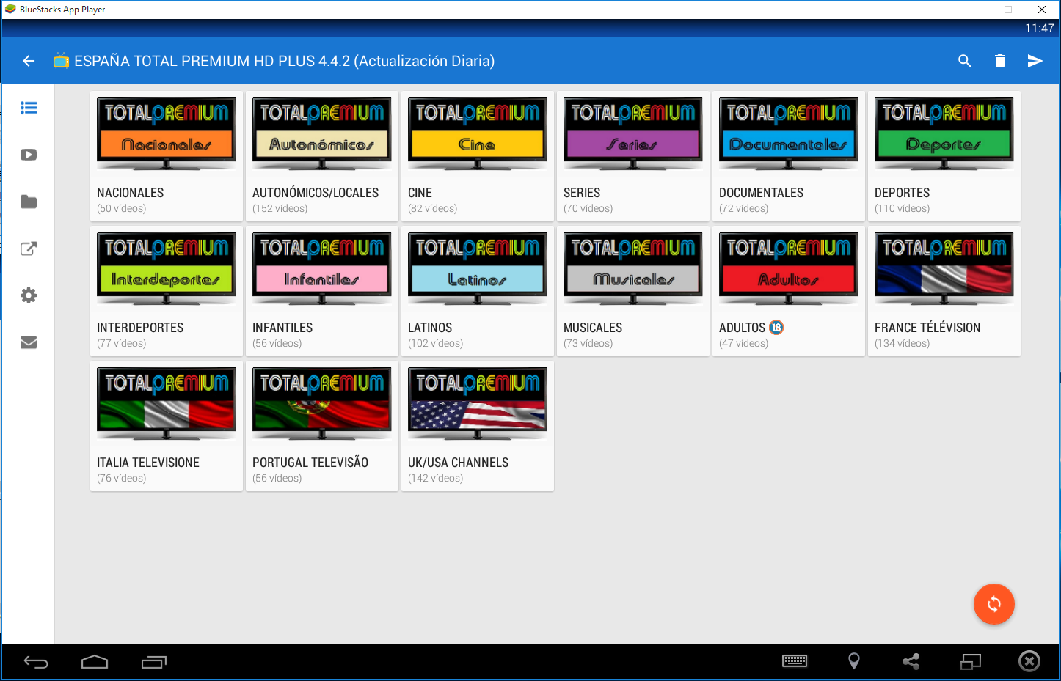The height and width of the screenshot is (681, 1061).
Task: Open the Interdeportes thumbnail
Action: point(167,269)
